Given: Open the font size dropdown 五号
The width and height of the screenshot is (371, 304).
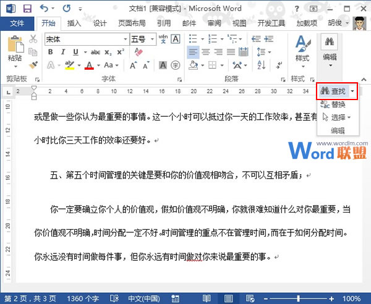Looking at the screenshot, I should click(x=152, y=39).
